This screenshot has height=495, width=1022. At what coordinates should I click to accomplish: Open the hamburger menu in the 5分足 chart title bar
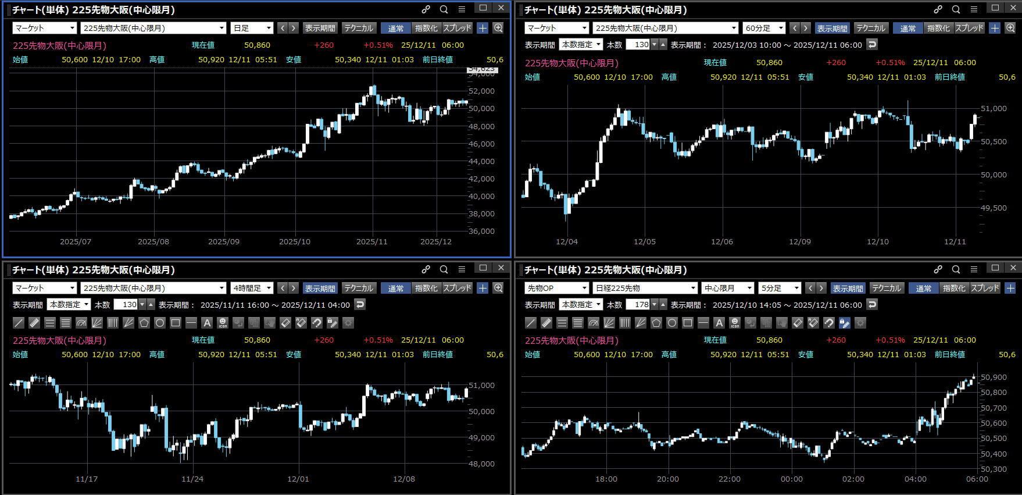tap(974, 269)
